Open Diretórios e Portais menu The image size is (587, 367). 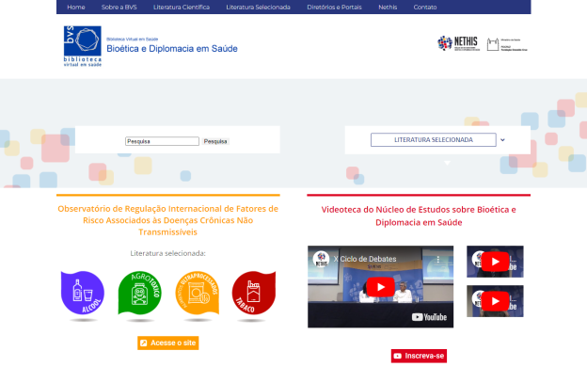[x=334, y=8]
